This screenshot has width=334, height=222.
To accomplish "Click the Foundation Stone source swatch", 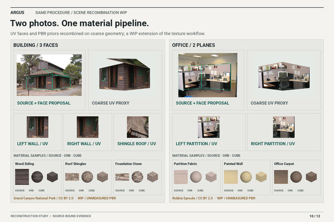I will point(122,177).
